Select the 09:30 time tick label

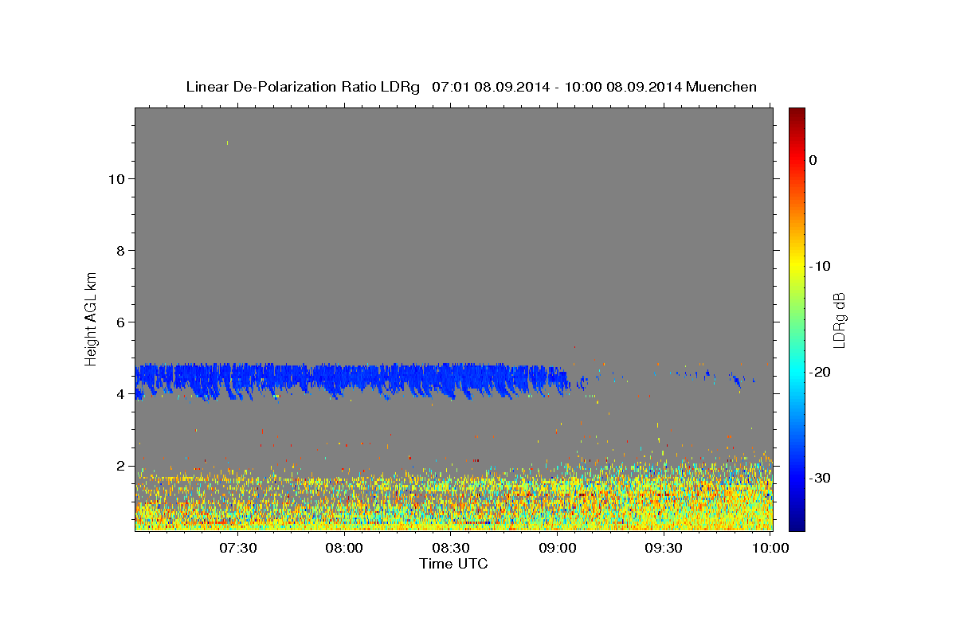tap(664, 548)
